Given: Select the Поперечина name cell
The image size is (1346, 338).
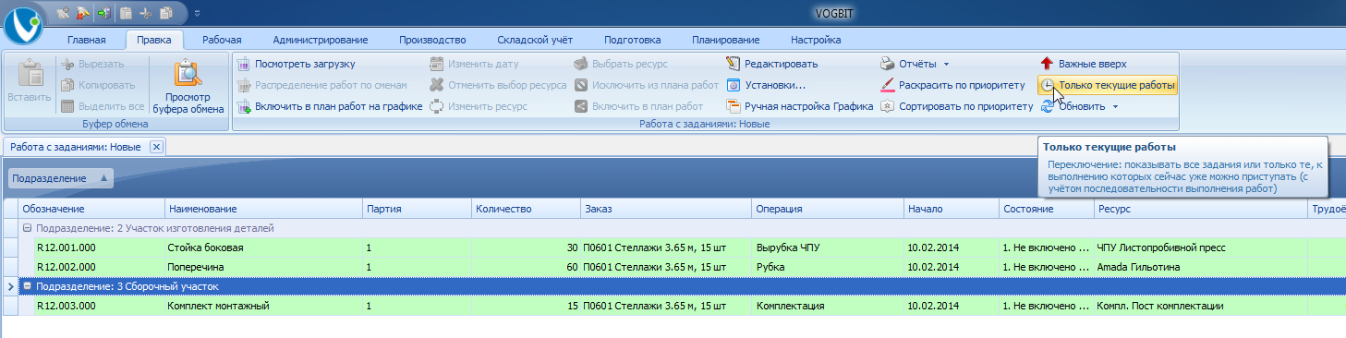Looking at the screenshot, I should click(x=263, y=267).
